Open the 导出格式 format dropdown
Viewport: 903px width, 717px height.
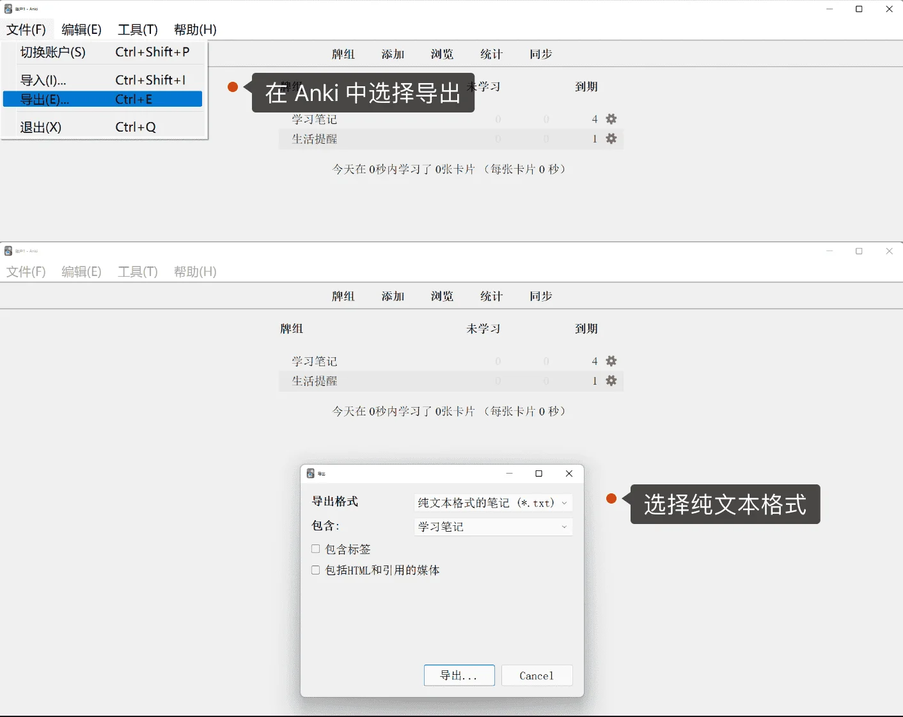pyautogui.click(x=493, y=503)
